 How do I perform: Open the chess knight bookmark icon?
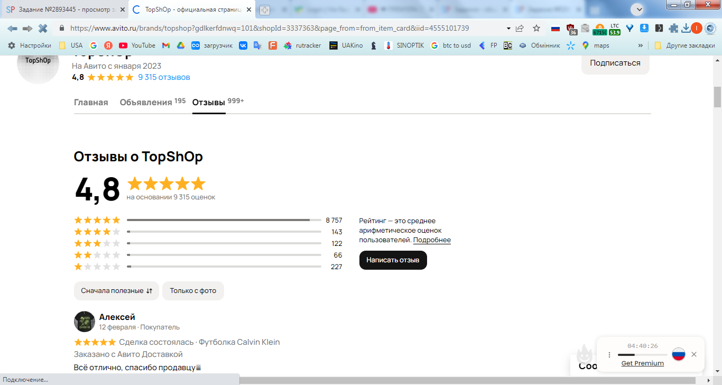[374, 45]
